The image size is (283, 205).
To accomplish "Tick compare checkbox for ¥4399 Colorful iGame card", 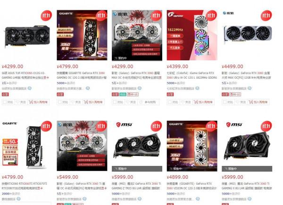I will click(x=170, y=102).
